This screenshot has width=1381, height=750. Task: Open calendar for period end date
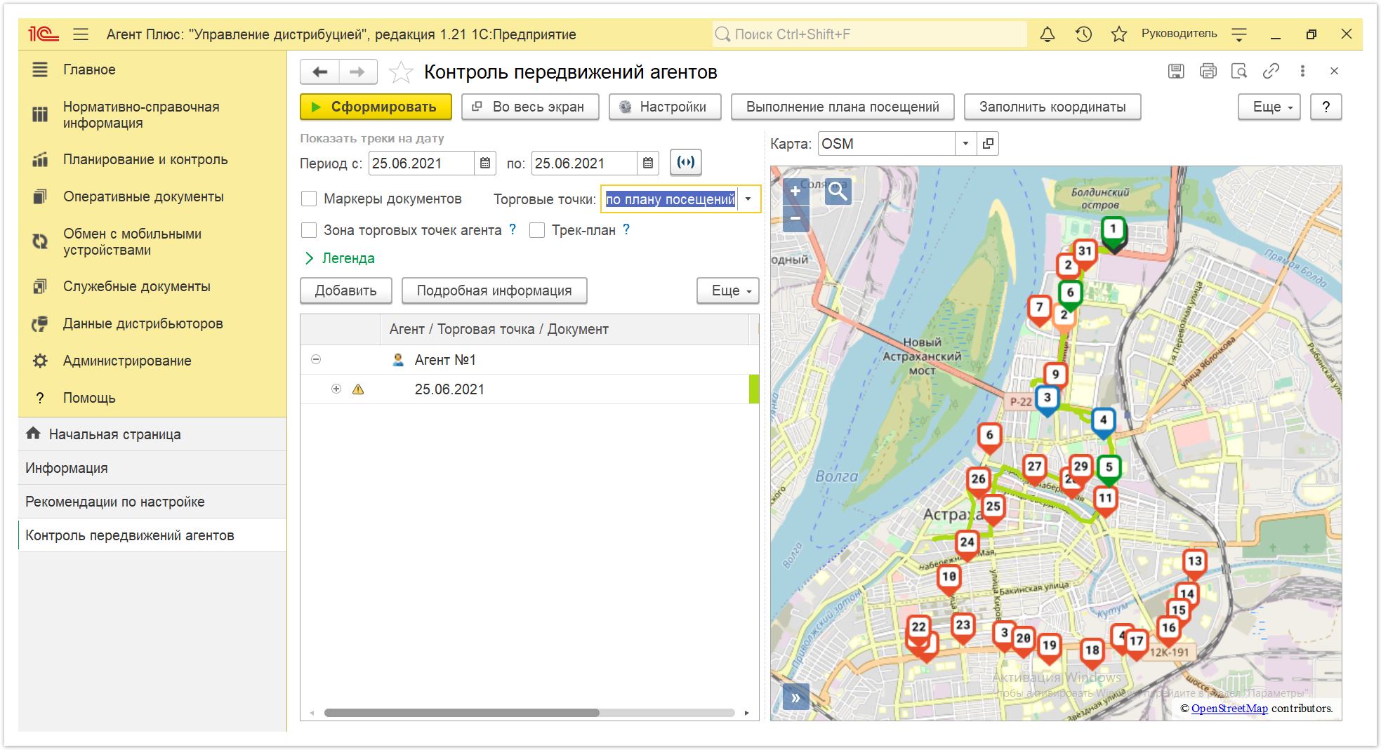(648, 163)
